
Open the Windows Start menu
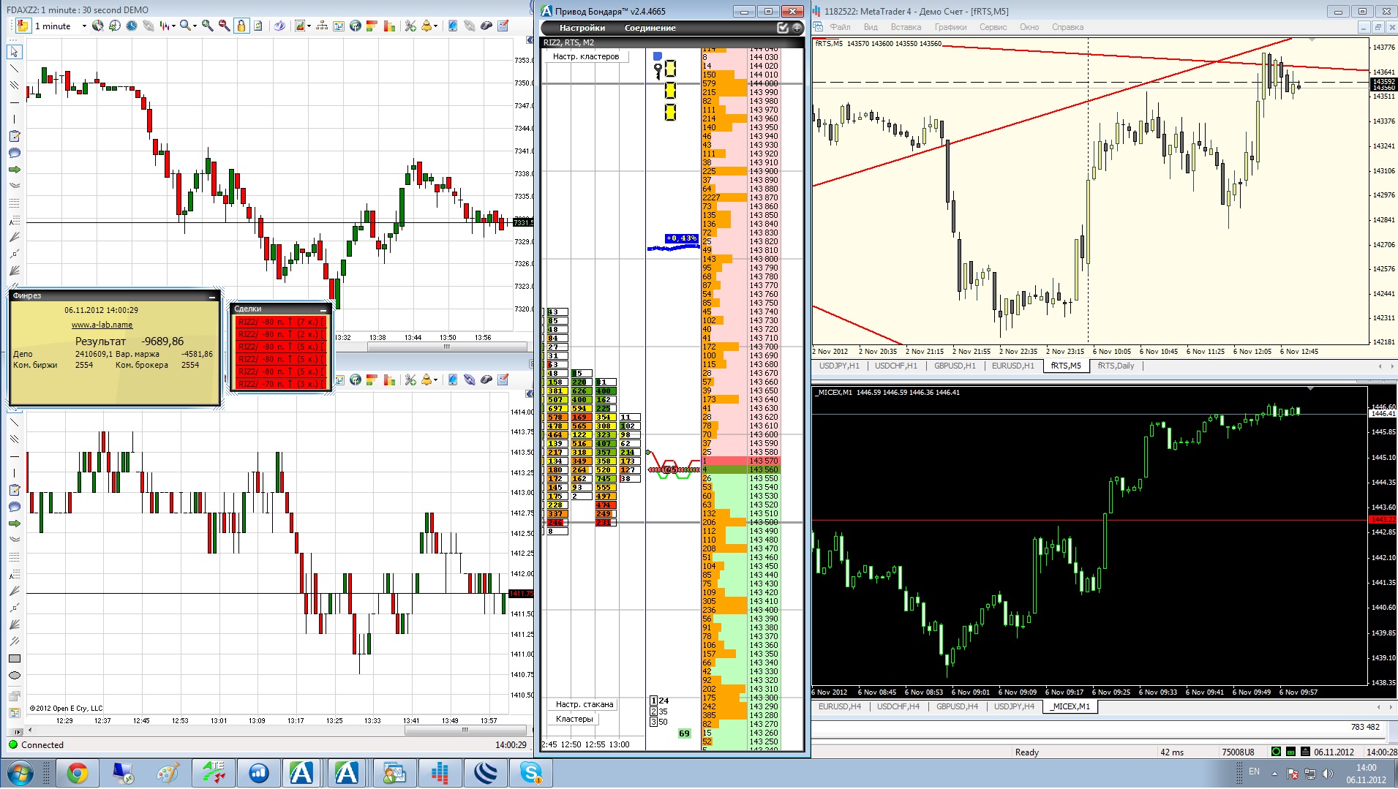coord(20,773)
